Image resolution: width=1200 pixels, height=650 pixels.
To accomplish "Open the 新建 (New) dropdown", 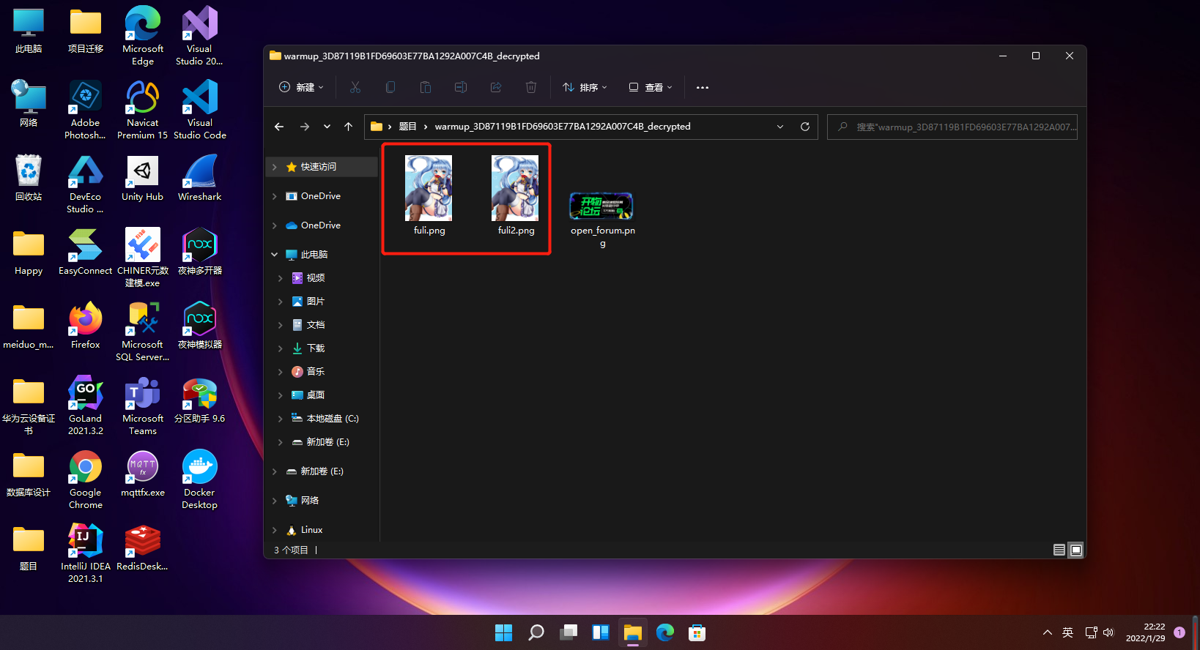I will [301, 87].
